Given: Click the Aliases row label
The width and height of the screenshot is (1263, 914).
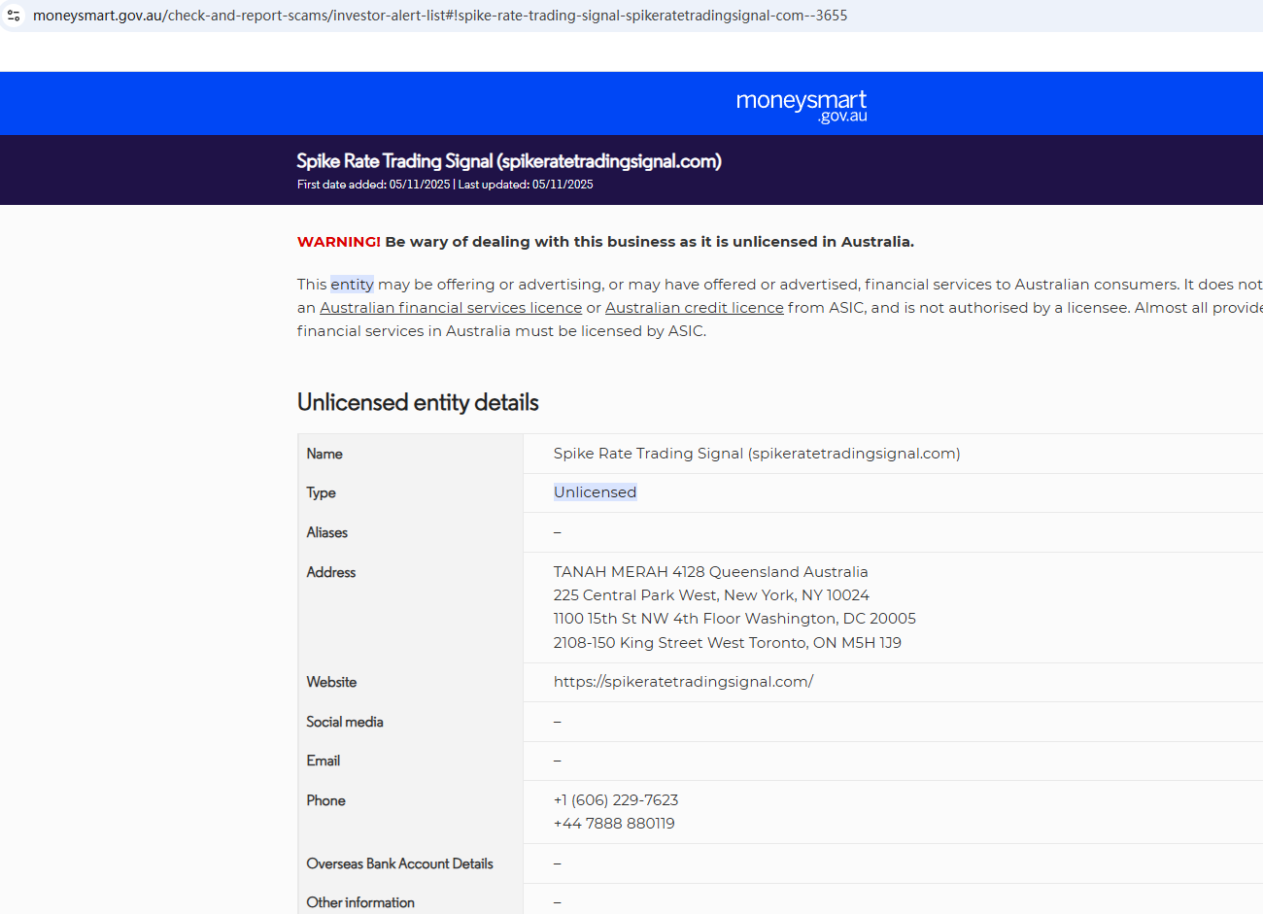Looking at the screenshot, I should pos(327,532).
